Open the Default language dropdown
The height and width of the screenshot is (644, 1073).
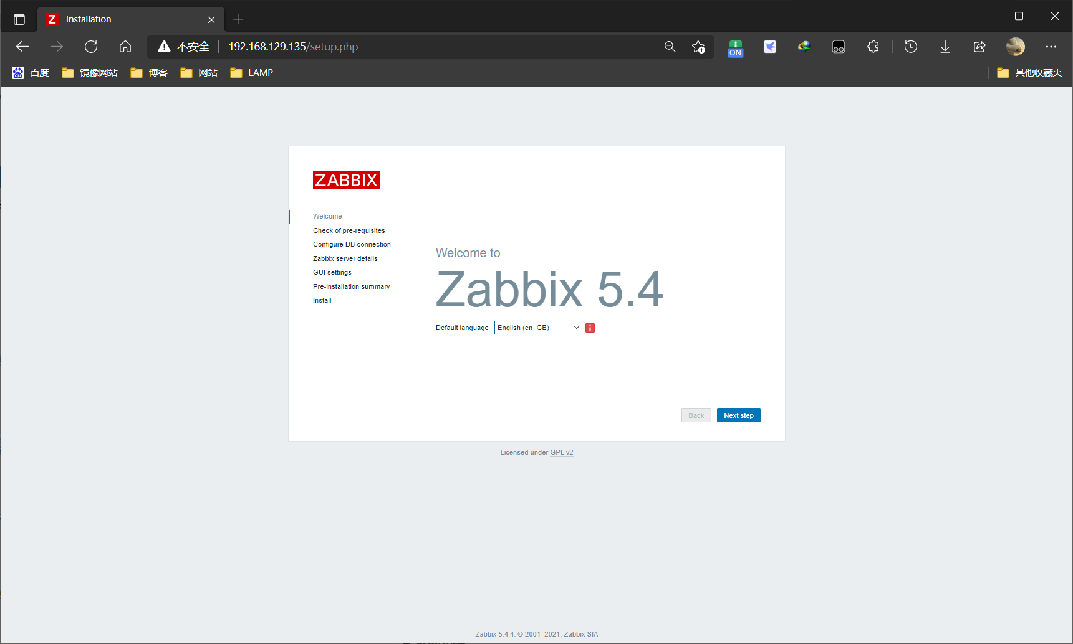(538, 328)
